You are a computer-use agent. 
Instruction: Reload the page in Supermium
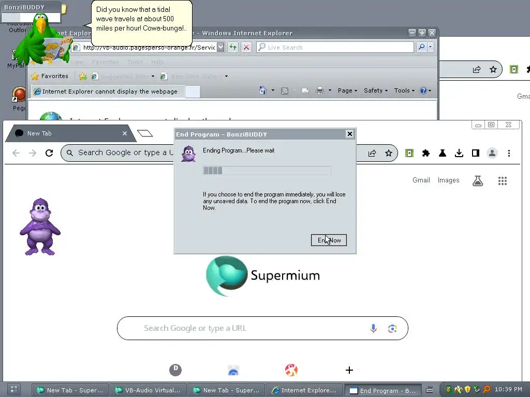pyautogui.click(x=49, y=153)
